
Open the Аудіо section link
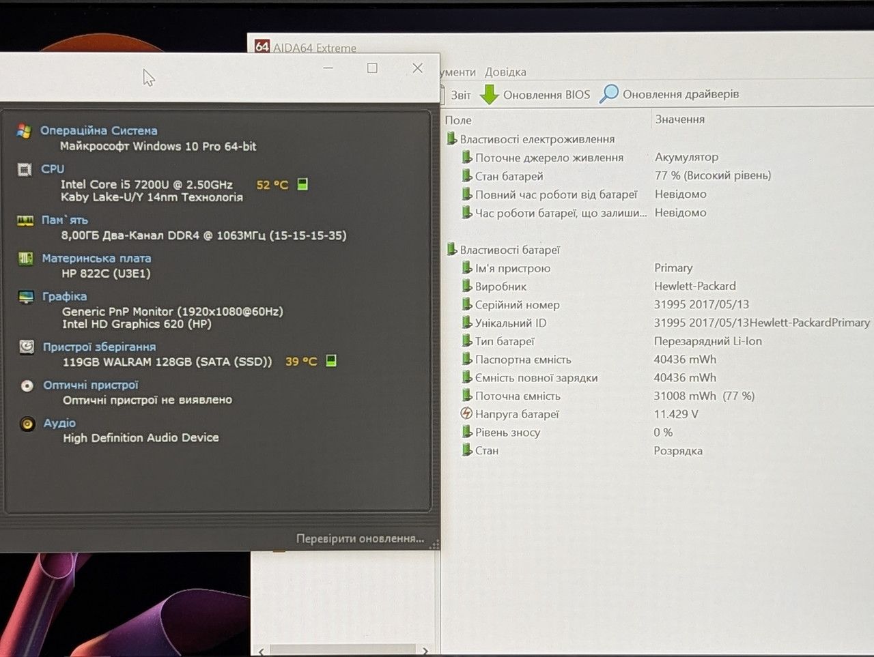[59, 423]
